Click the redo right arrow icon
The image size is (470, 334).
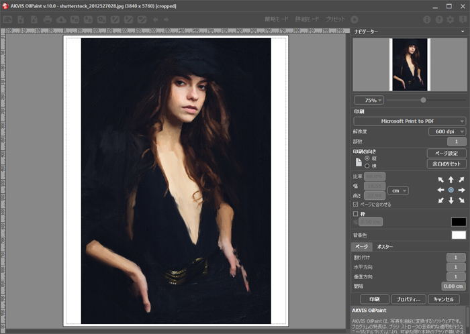[167, 19]
